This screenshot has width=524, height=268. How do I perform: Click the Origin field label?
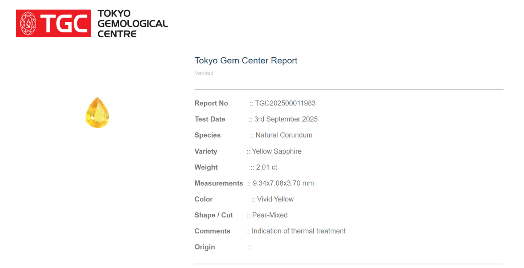205,247
